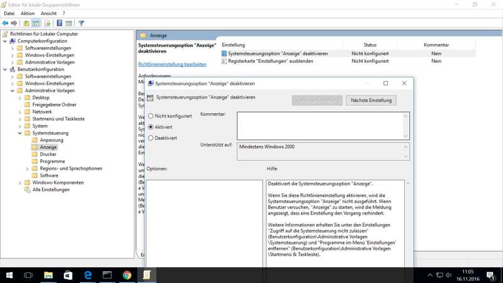Open File Explorer from the taskbar
This screenshot has width=503, height=283.
(x=48, y=275)
